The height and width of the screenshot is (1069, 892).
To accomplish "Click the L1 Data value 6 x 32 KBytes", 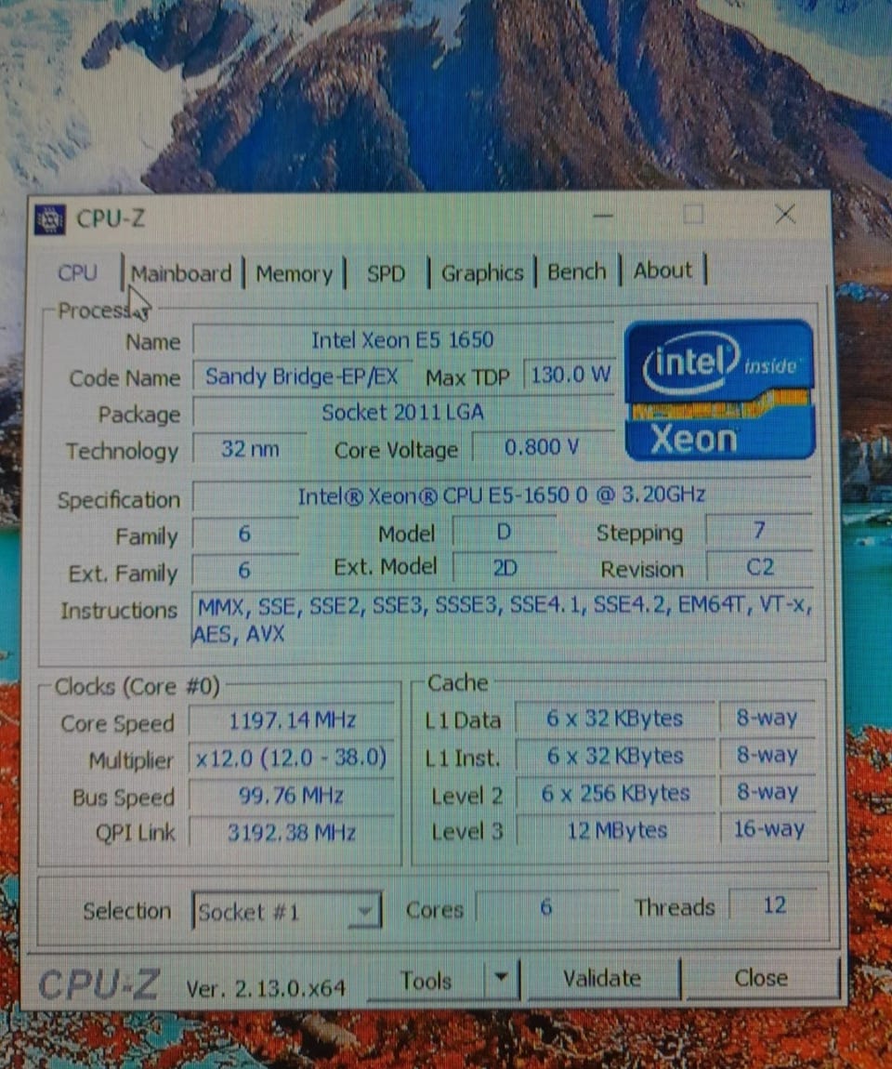I will click(x=615, y=719).
